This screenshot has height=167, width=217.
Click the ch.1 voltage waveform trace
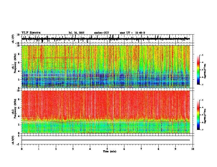pyautogui.click(x=105, y=39)
